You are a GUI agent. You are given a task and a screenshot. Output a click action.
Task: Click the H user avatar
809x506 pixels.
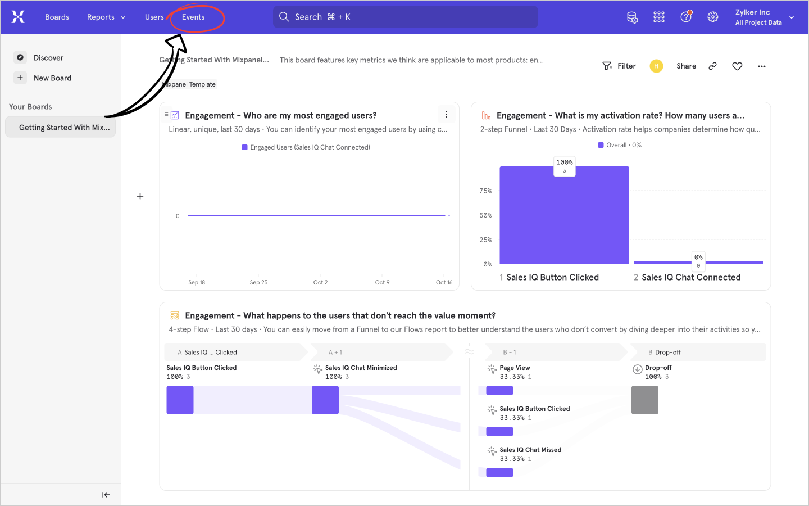(x=656, y=66)
